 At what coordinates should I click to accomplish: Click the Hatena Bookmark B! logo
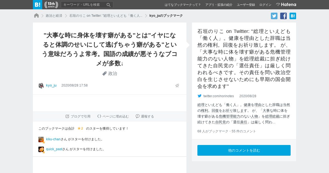38,5
